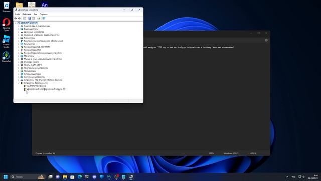
Task: Click the Forward arrow in Device Manager toolbar
Action: click(19, 18)
